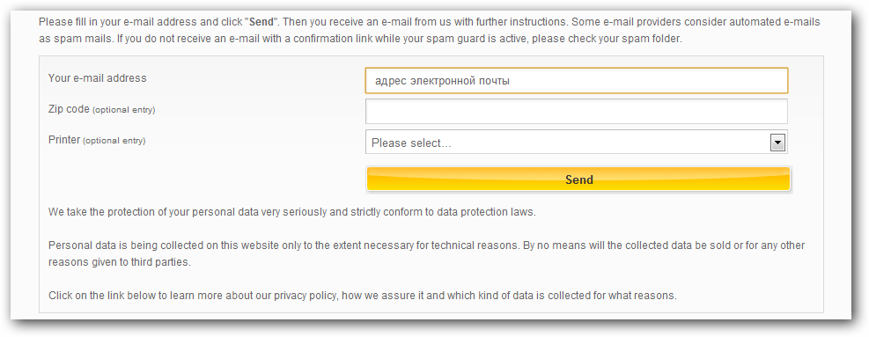Image resolution: width=869 pixels, height=337 pixels.
Task: Click the data protection laws sentence
Action: coord(292,212)
